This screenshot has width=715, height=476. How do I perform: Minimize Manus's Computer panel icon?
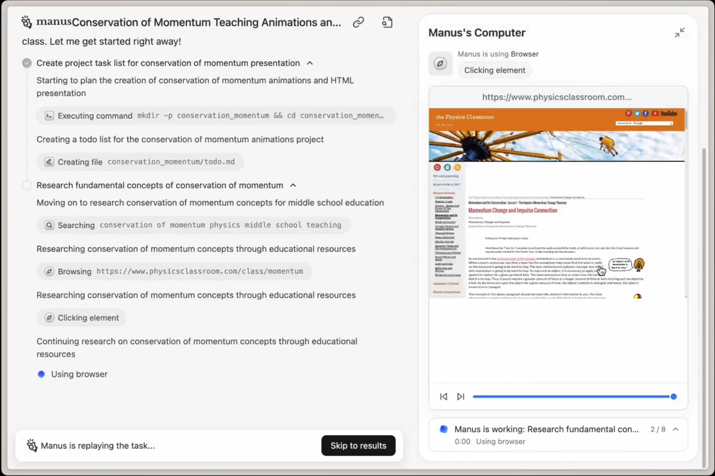click(x=679, y=32)
